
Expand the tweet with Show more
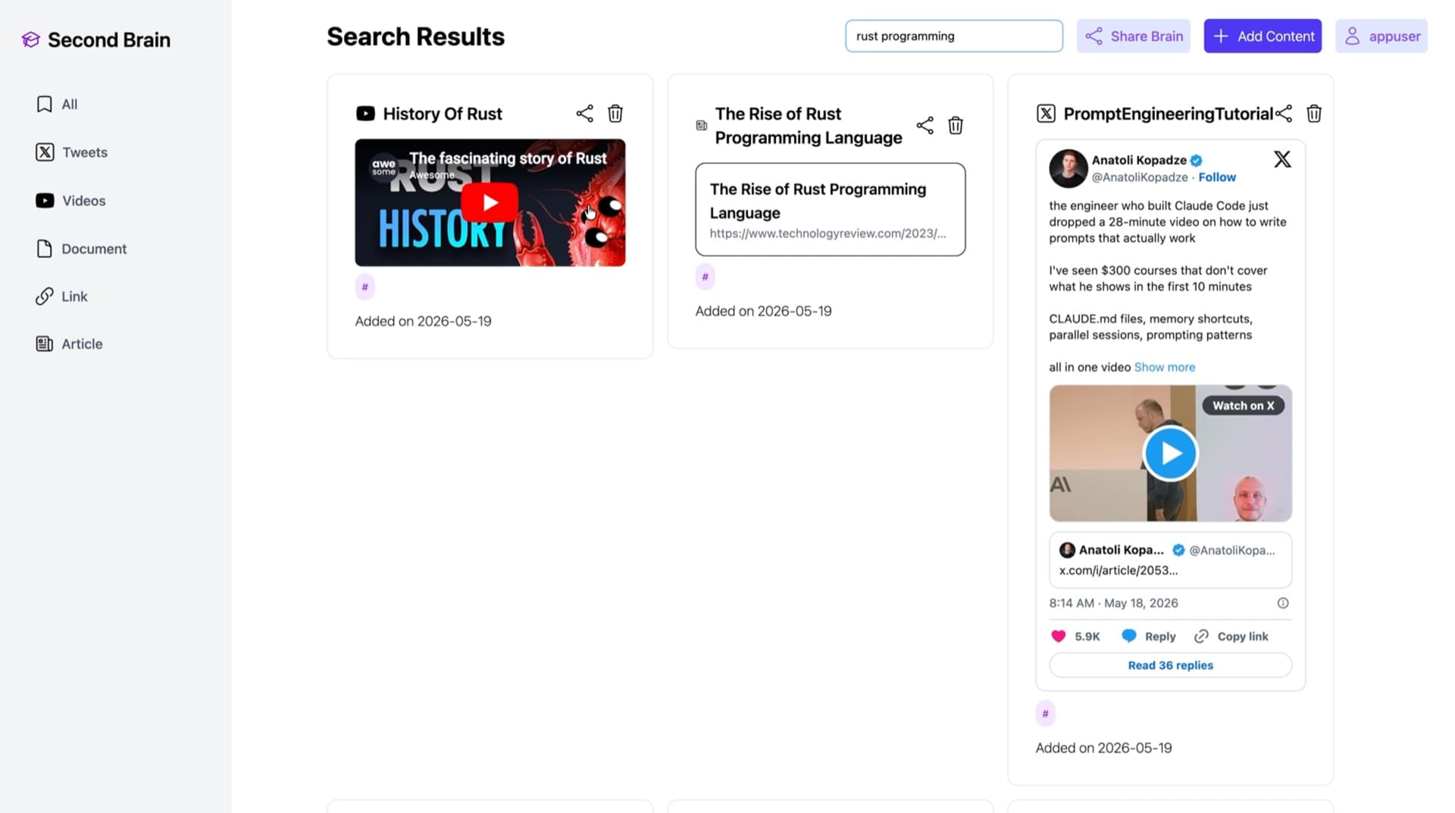pos(1165,367)
